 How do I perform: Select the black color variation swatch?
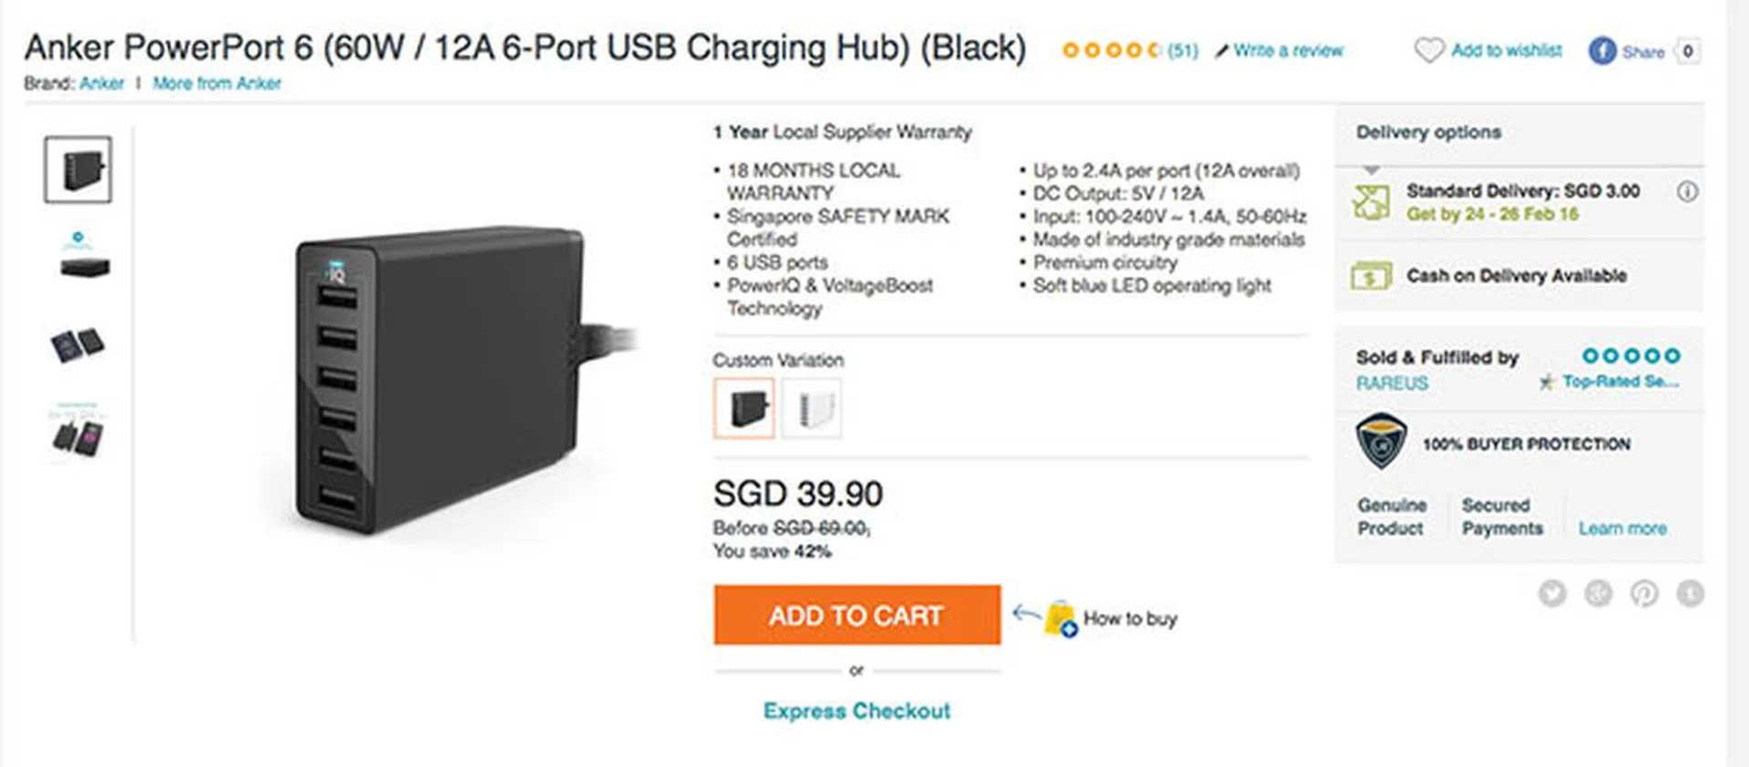pyautogui.click(x=744, y=409)
